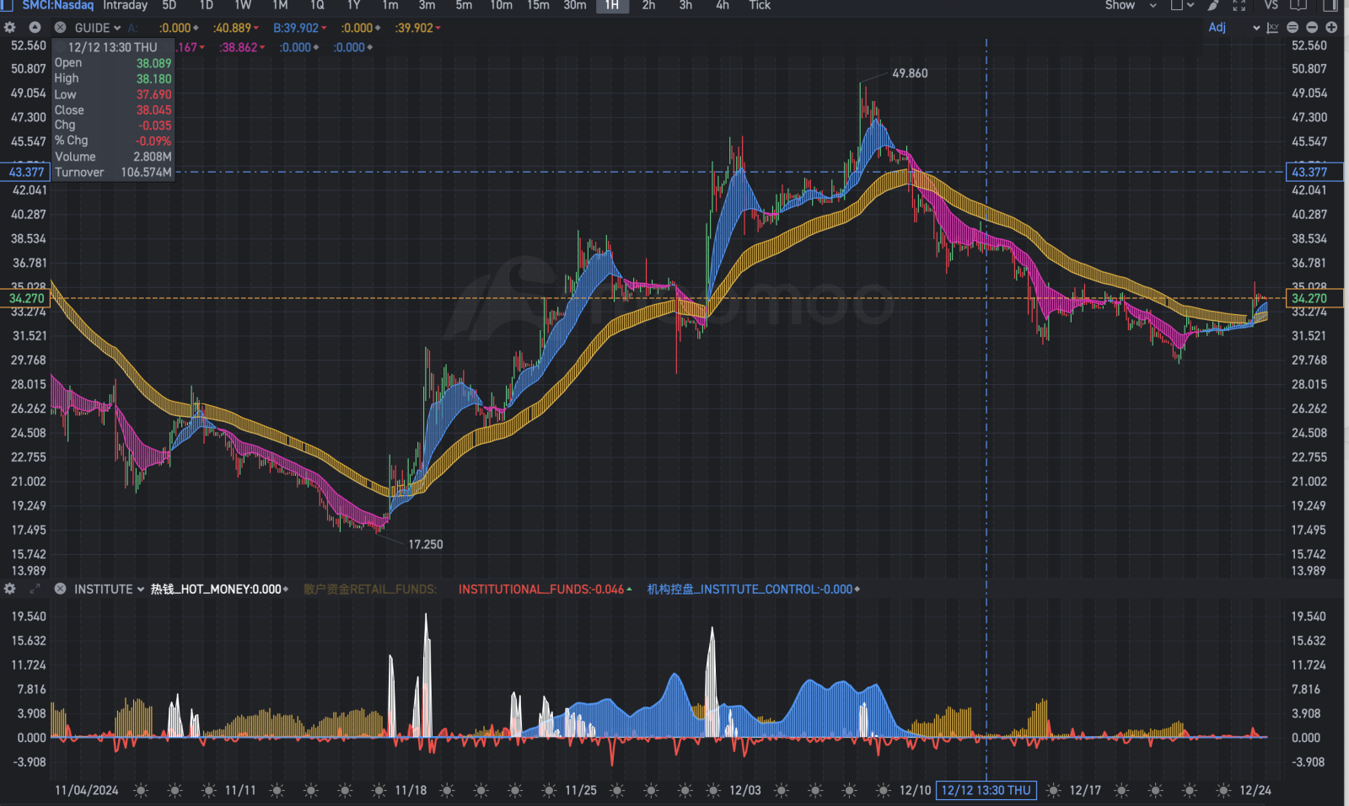Remove the GUIDE indicator with X icon
Screen dimensions: 1349x806
point(61,28)
